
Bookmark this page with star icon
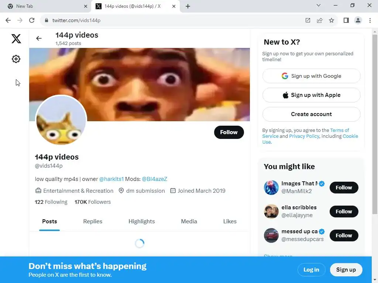tap(331, 21)
